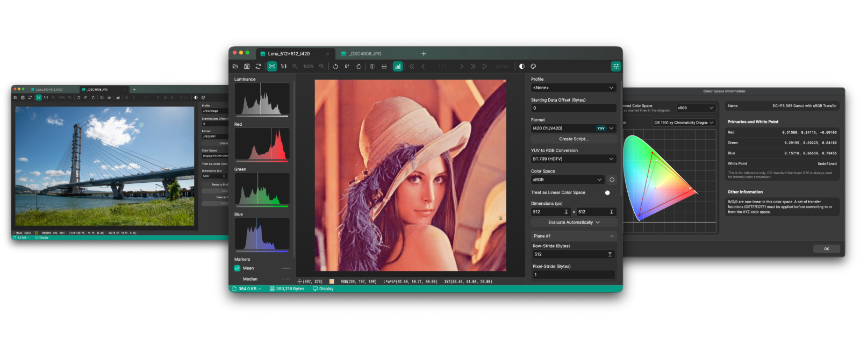Toggle histogram panel in front window
Viewport: 860px width, 344px height.
tap(398, 67)
